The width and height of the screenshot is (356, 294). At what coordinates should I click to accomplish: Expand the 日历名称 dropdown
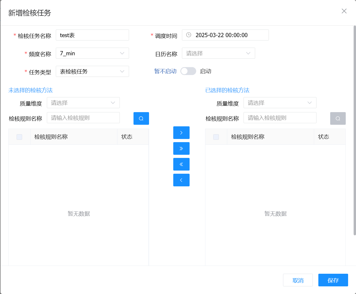218,53
